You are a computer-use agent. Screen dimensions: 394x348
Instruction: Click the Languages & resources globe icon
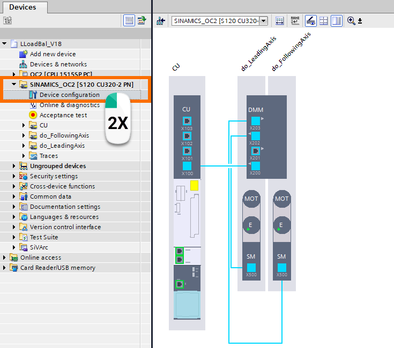click(x=24, y=217)
